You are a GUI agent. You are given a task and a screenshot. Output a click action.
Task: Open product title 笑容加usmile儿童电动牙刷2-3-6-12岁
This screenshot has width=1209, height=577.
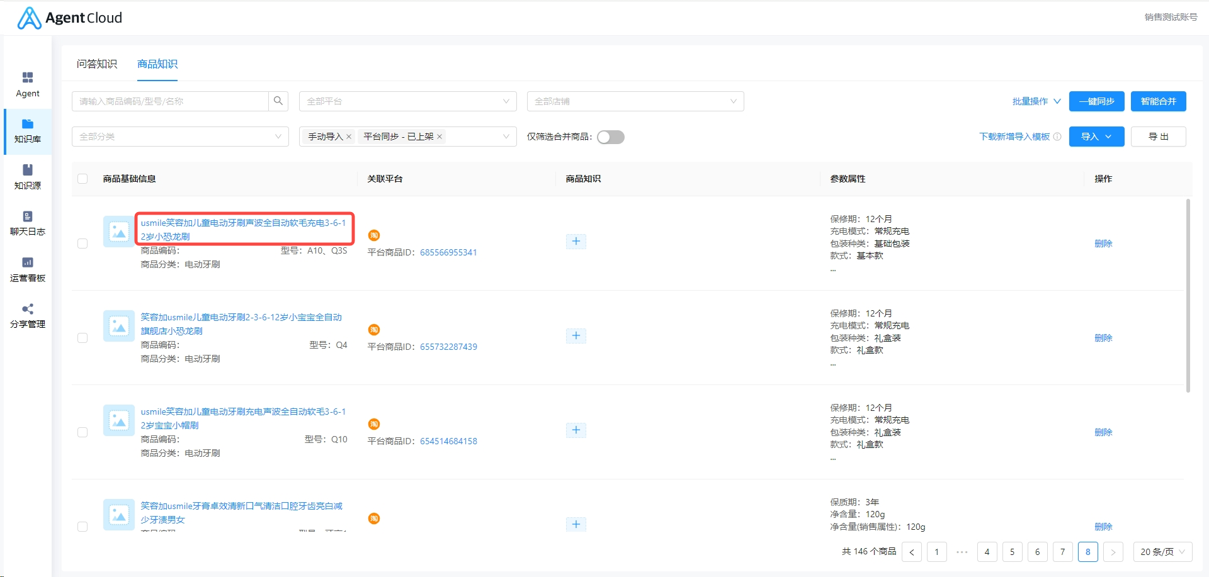pos(241,324)
